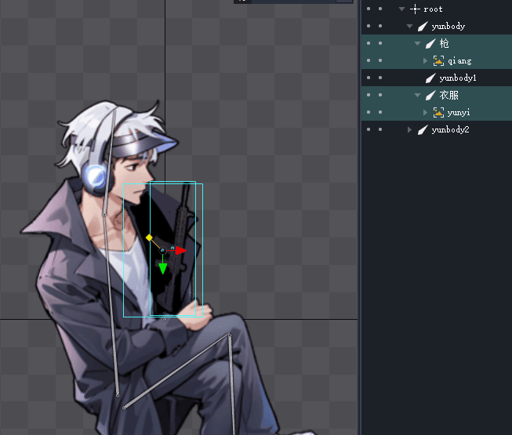
Task: Collapse the 衣服 bone node
Action: [x=418, y=96]
